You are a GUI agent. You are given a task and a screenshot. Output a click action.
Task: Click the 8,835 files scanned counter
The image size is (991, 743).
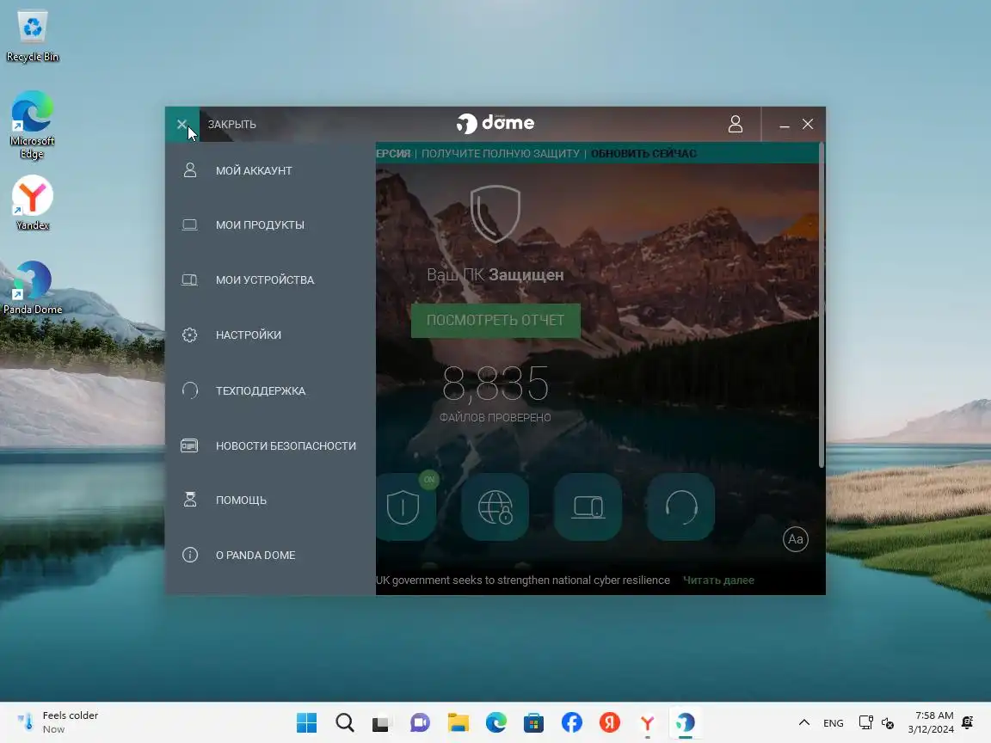[x=495, y=384]
